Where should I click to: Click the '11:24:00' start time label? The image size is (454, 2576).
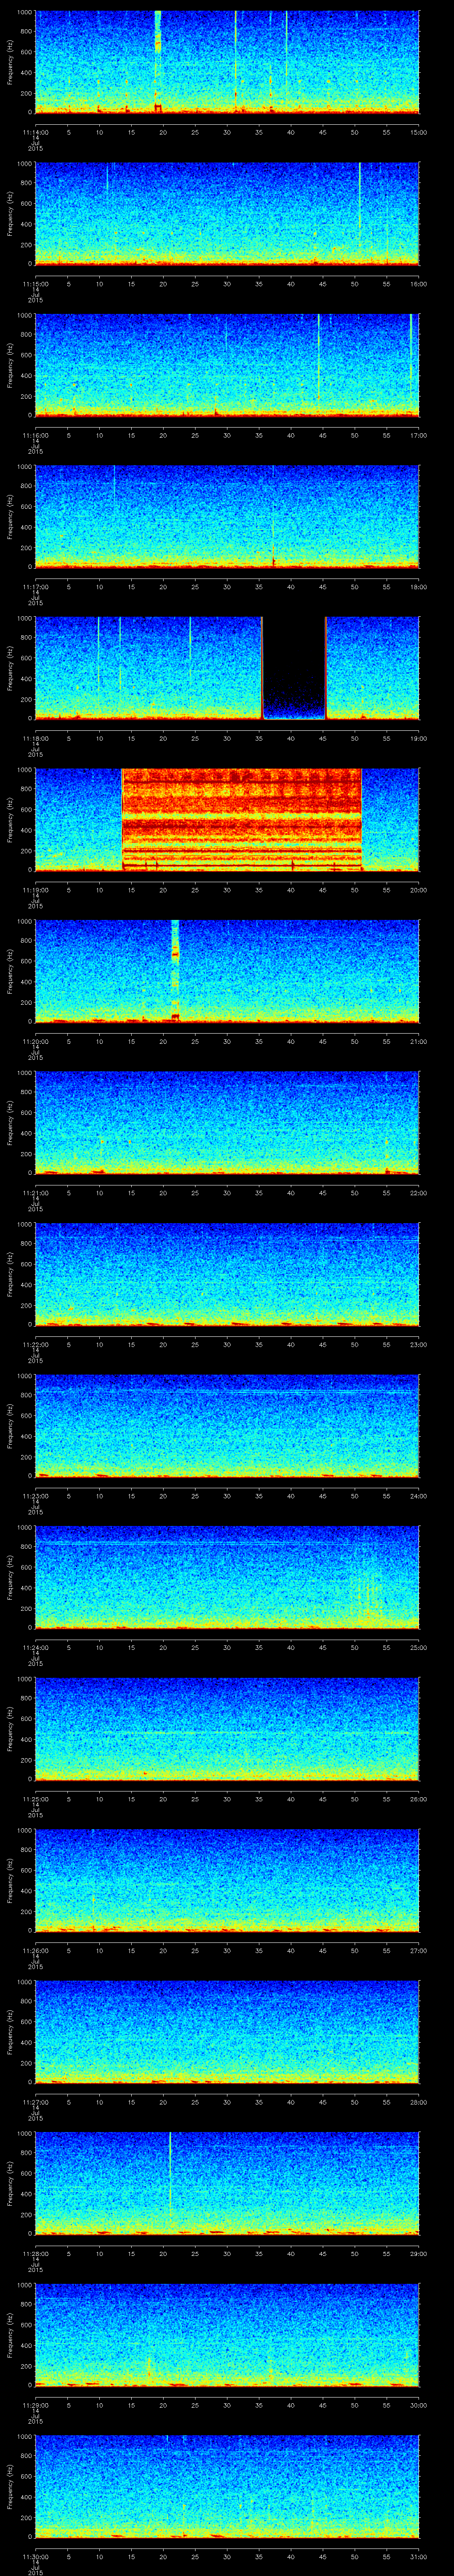tap(35, 1647)
